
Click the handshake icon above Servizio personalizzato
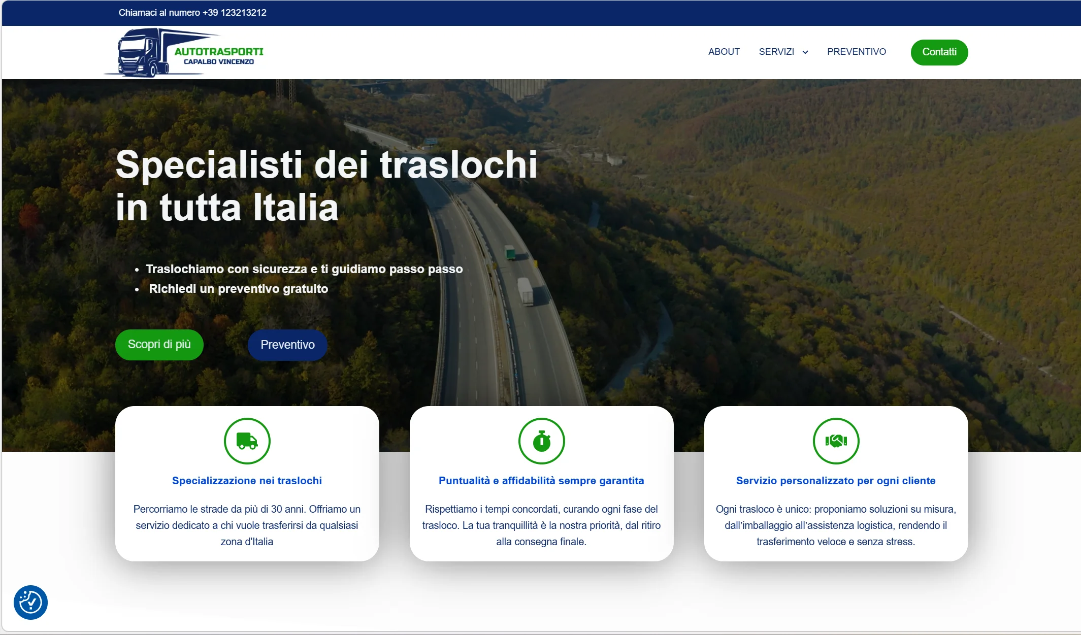pyautogui.click(x=836, y=441)
